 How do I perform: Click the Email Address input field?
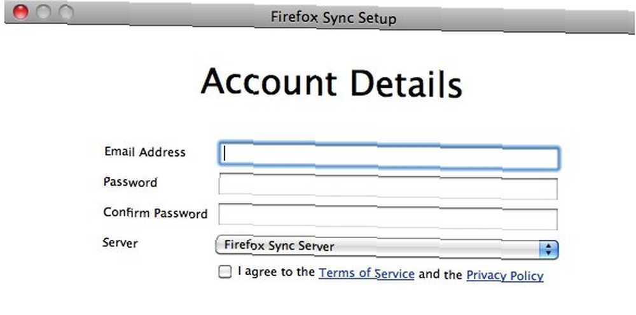tap(389, 156)
